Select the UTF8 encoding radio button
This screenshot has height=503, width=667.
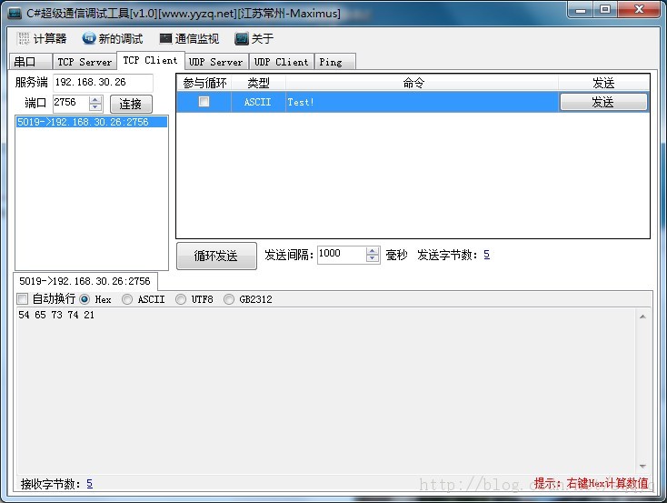(181, 299)
